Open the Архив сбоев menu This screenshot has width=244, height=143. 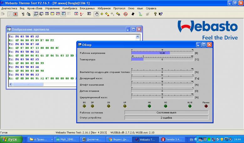(x=34, y=8)
